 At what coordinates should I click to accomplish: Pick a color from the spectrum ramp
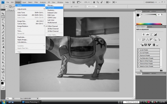(149, 24)
